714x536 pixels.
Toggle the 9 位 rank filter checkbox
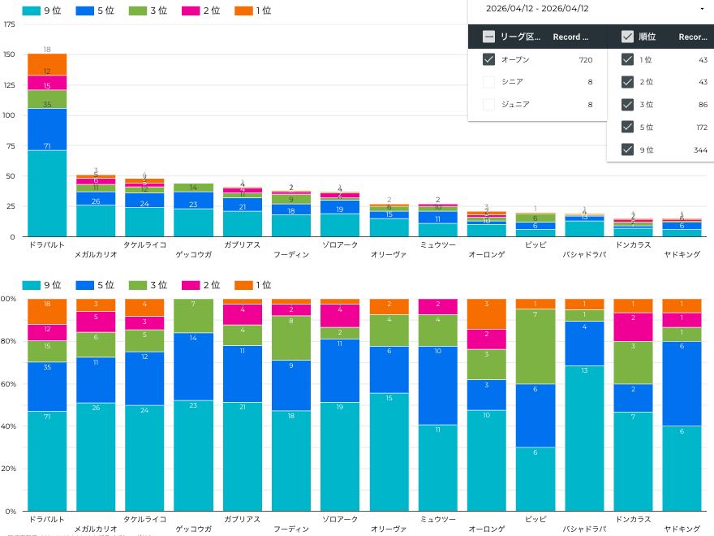tap(627, 149)
